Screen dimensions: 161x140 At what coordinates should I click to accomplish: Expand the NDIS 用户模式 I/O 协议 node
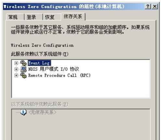click(x=16, y=69)
